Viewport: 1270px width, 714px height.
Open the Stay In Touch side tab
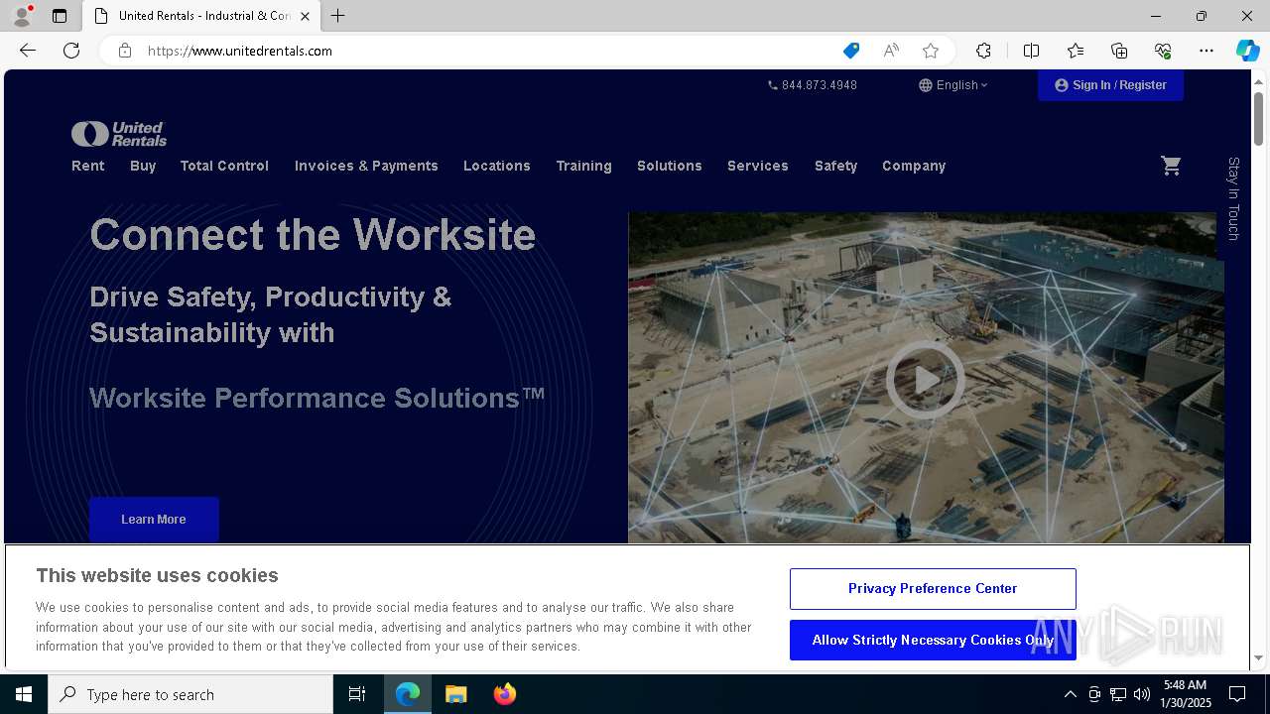click(x=1233, y=199)
